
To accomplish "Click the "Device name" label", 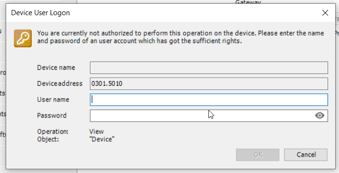I will tap(56, 67).
